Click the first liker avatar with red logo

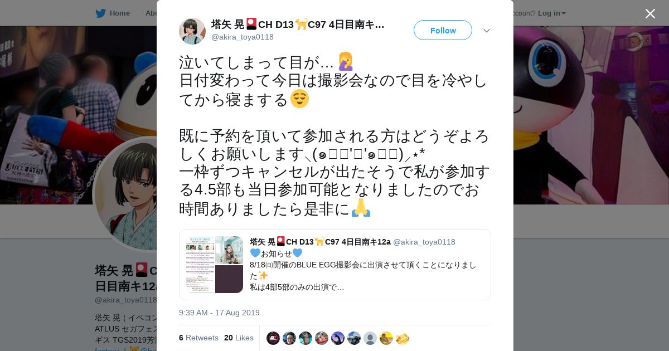(x=273, y=338)
